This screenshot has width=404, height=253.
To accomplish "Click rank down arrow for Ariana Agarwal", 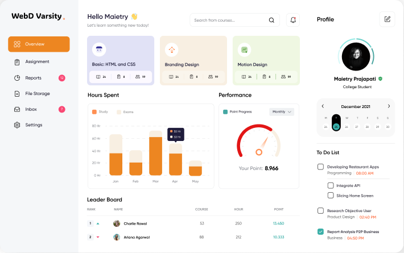I will (98, 237).
